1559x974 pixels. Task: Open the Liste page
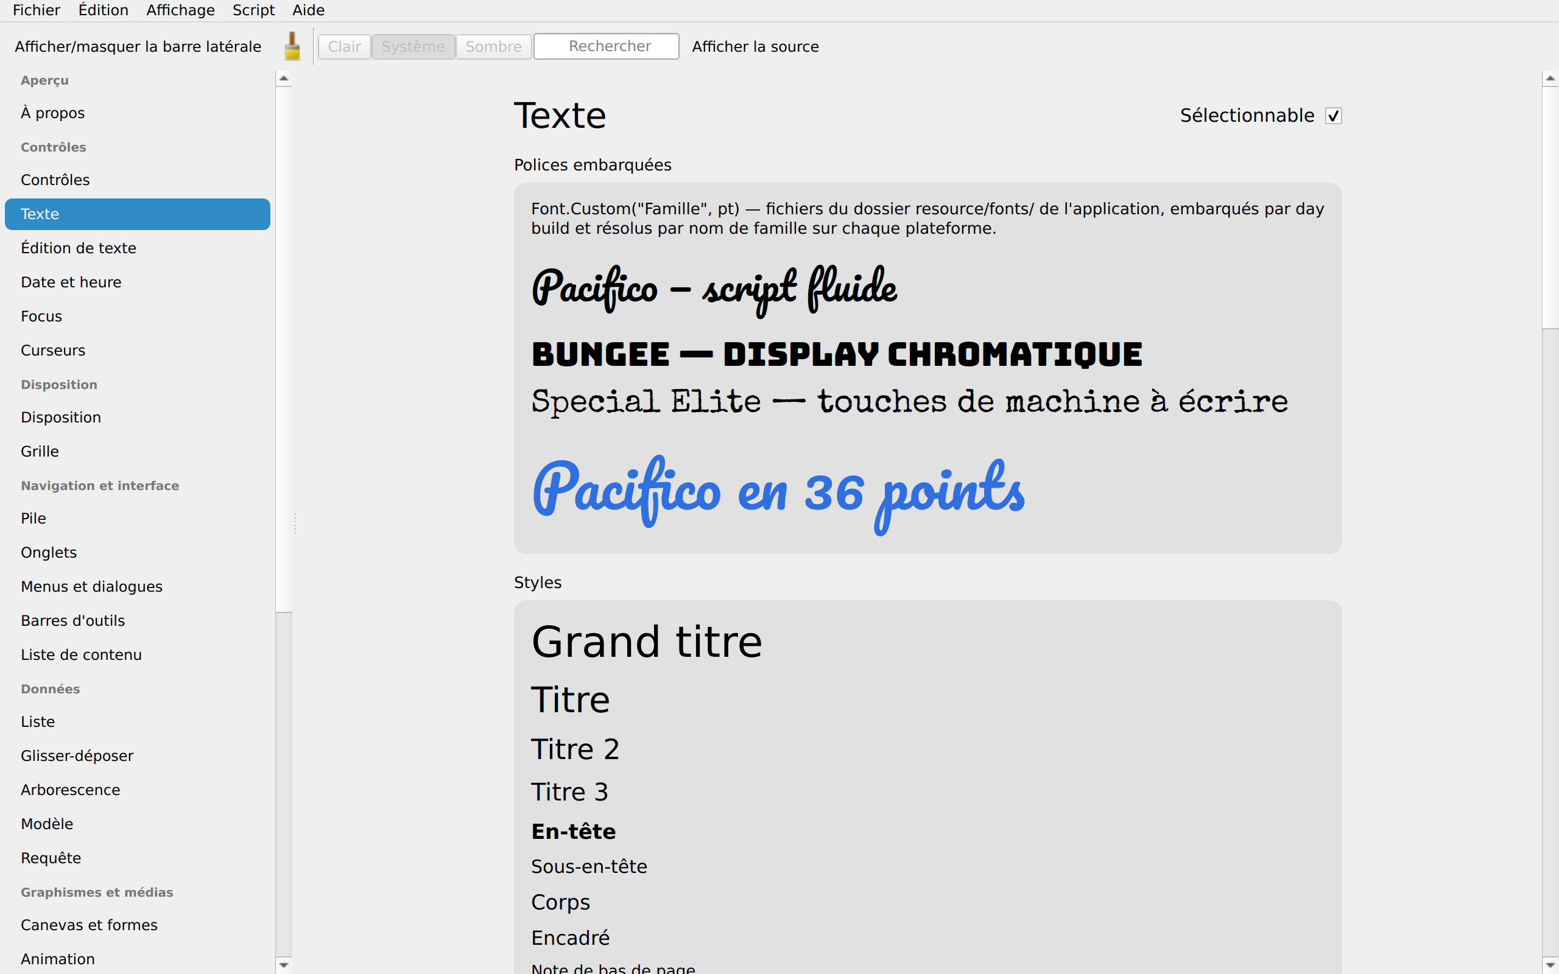coord(137,722)
